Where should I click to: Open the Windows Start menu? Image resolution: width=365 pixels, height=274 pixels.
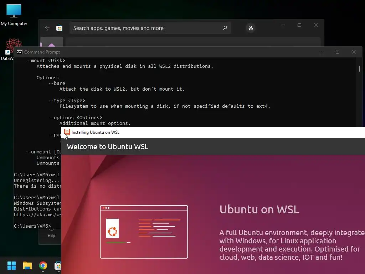click(11, 265)
